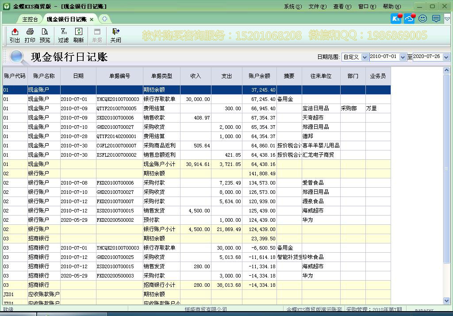Image resolution: width=453 pixels, height=316 pixels.
Task: Click the 过滤 filter icon
Action: click(63, 35)
